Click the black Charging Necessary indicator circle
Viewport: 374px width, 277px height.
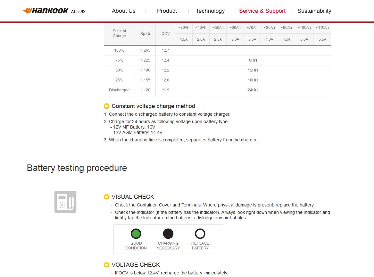click(x=168, y=234)
